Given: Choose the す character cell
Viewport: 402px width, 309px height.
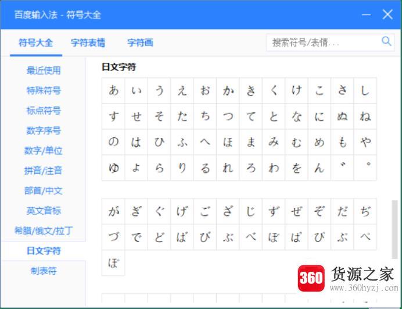Looking at the screenshot, I should 114,116.
